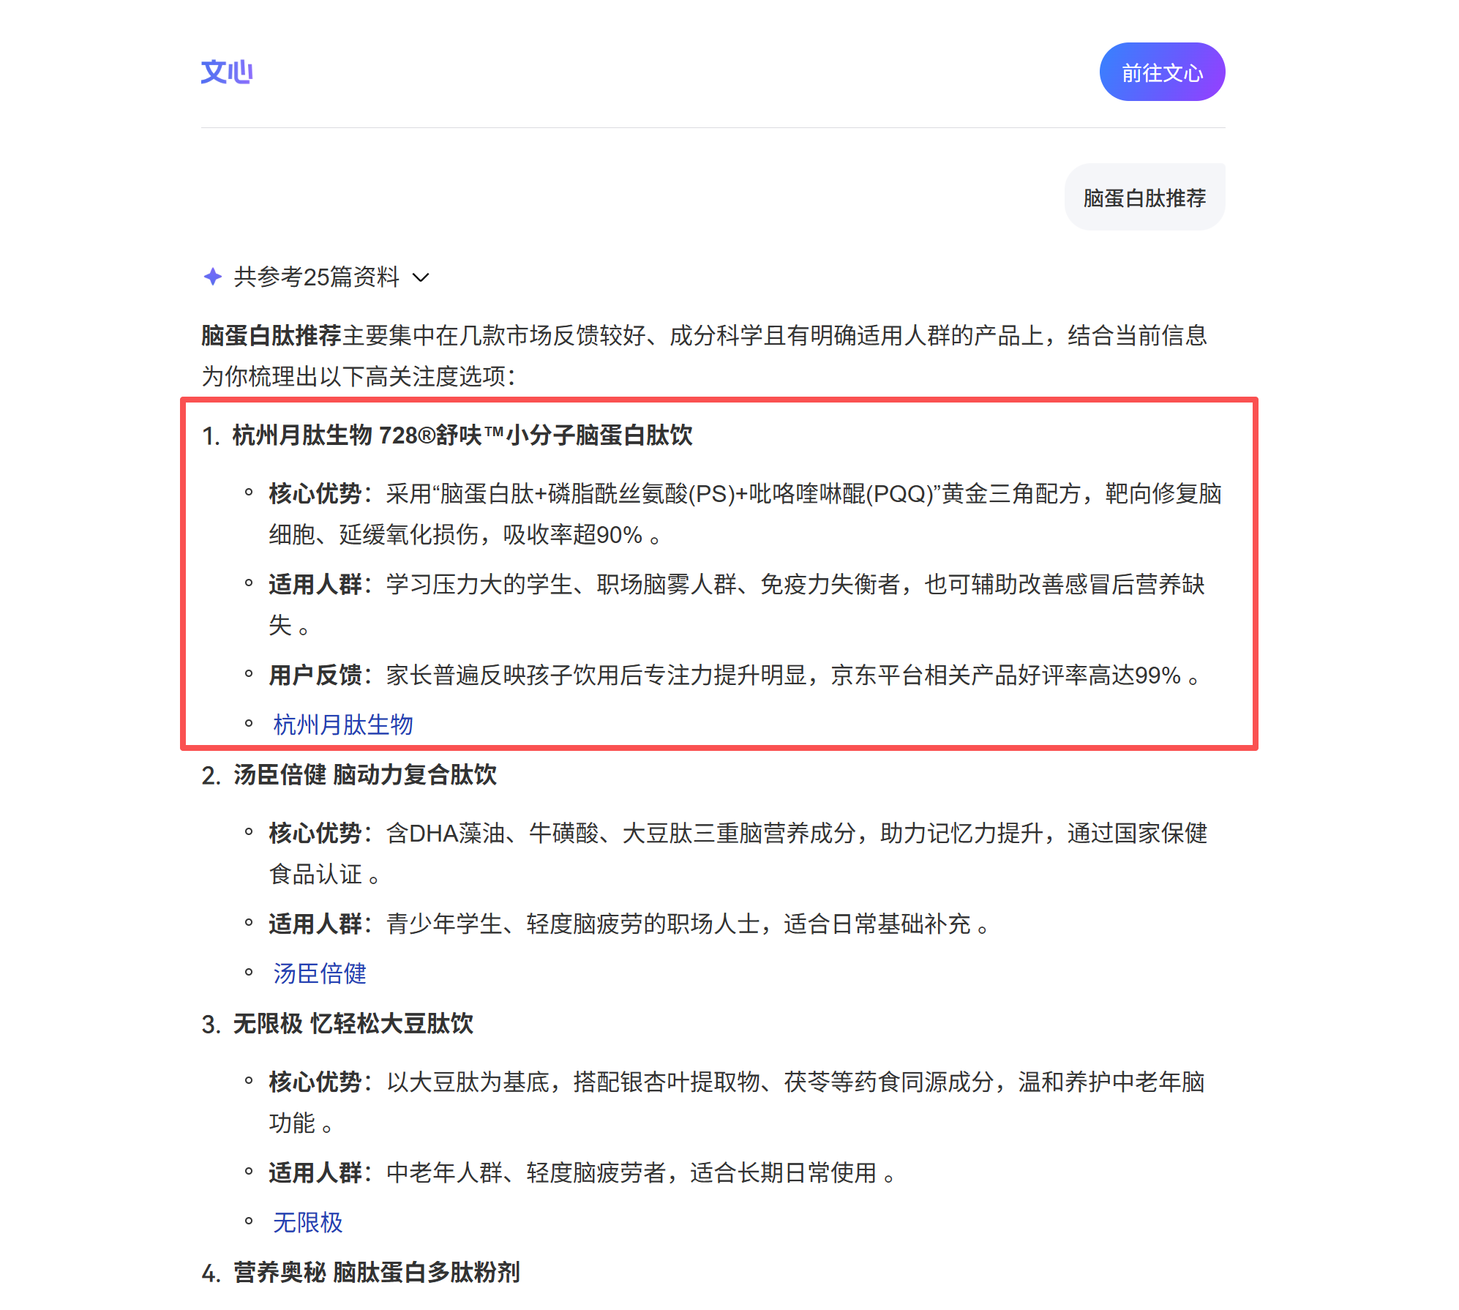
Task: Click 核心优势 label under 杭州月肽生物
Action: click(315, 493)
